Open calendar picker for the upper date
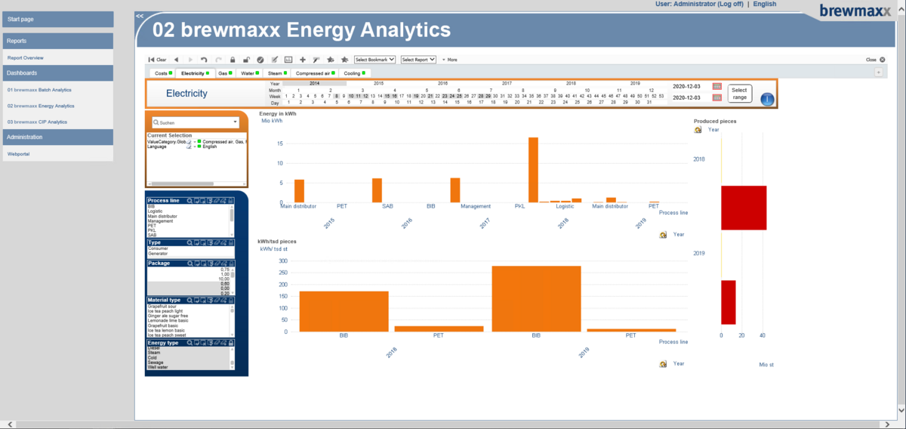Viewport: 906px width, 429px height. (716, 87)
